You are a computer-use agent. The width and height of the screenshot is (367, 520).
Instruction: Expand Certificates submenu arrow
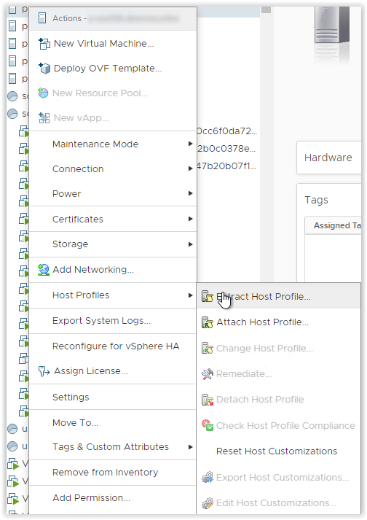pos(190,219)
